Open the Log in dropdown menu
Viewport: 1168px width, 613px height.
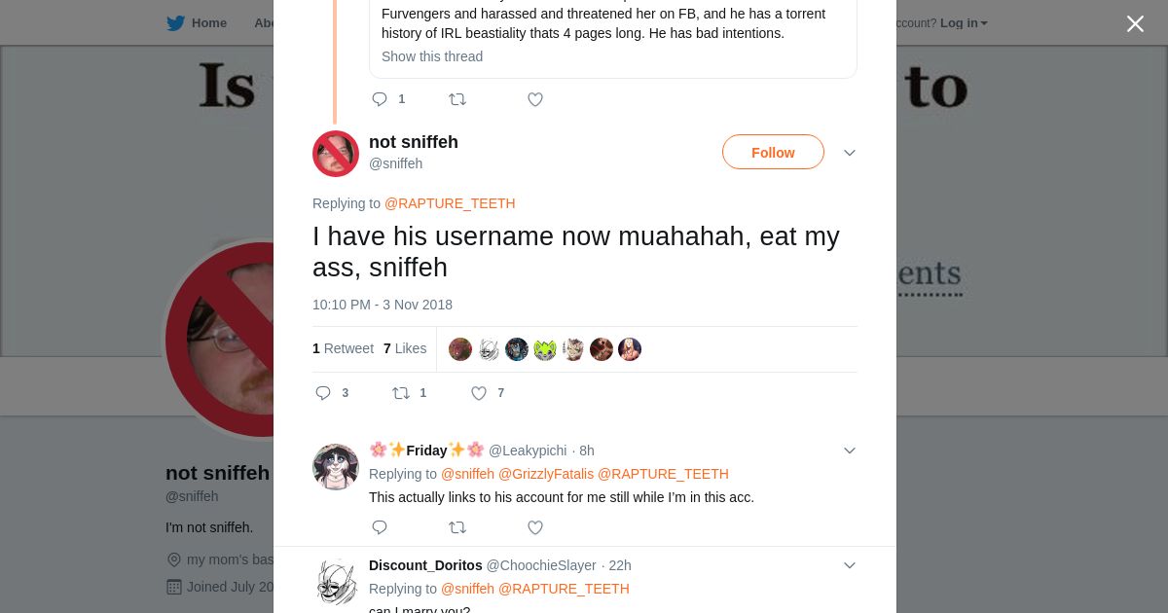[963, 22]
